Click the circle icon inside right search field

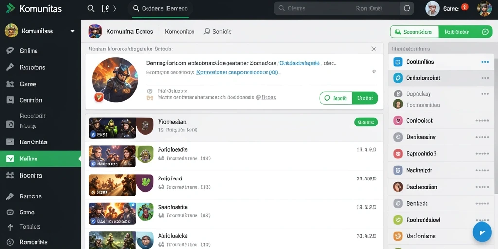pos(407,9)
